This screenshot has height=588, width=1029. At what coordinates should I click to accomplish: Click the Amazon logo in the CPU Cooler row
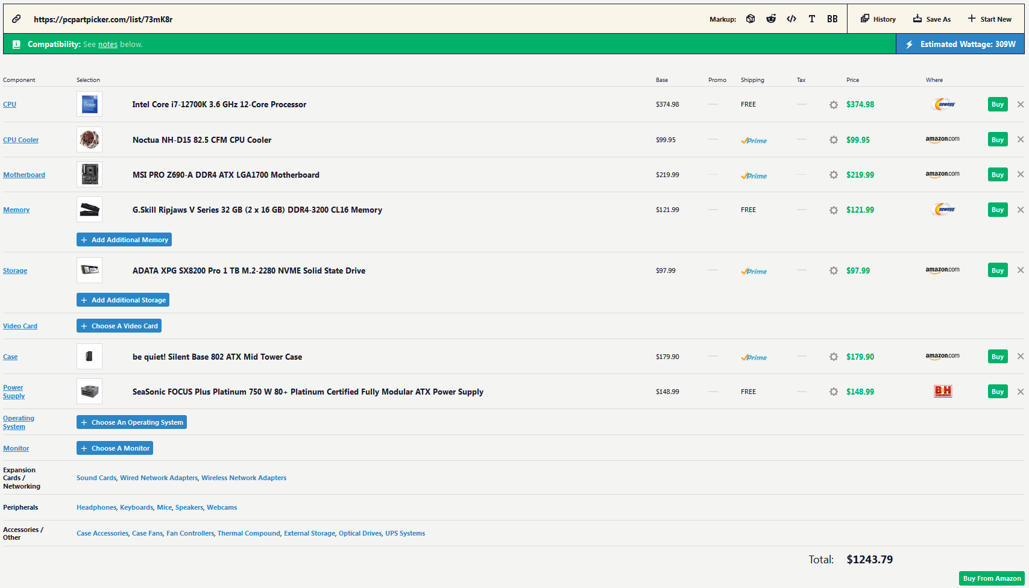click(943, 139)
